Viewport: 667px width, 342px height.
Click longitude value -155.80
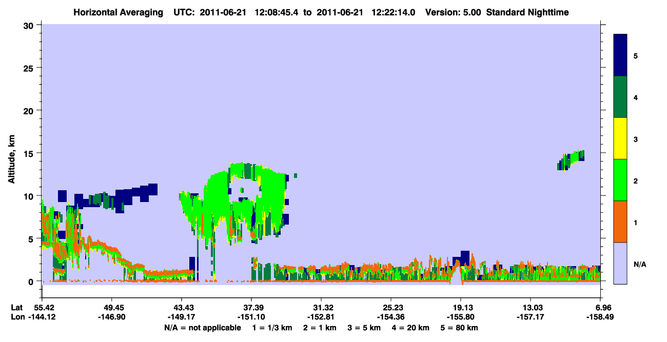(x=461, y=317)
